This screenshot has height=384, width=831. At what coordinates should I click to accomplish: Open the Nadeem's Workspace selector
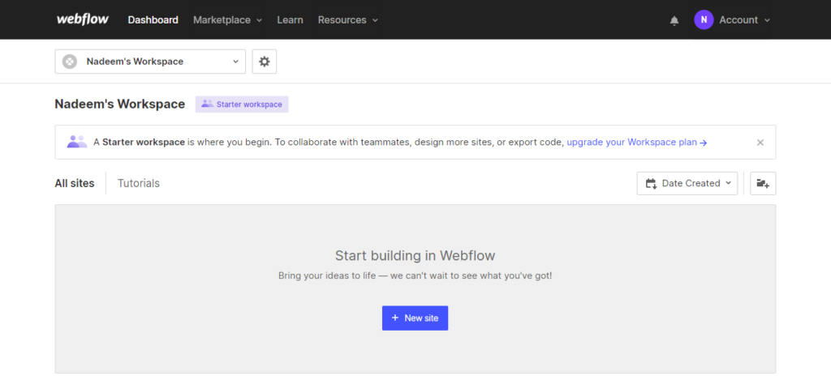coord(150,62)
